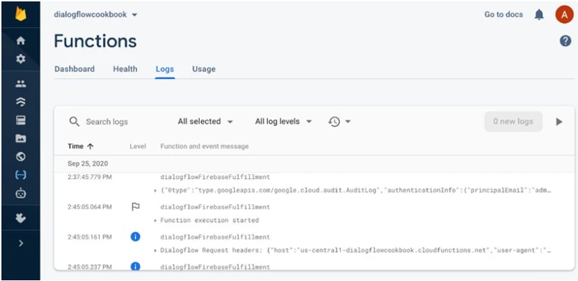Screen dimensions: 578x281
Task: Switch to Dashboard tab
Action: click(75, 69)
